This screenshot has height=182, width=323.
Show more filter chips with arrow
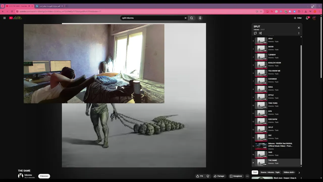coord(299,172)
